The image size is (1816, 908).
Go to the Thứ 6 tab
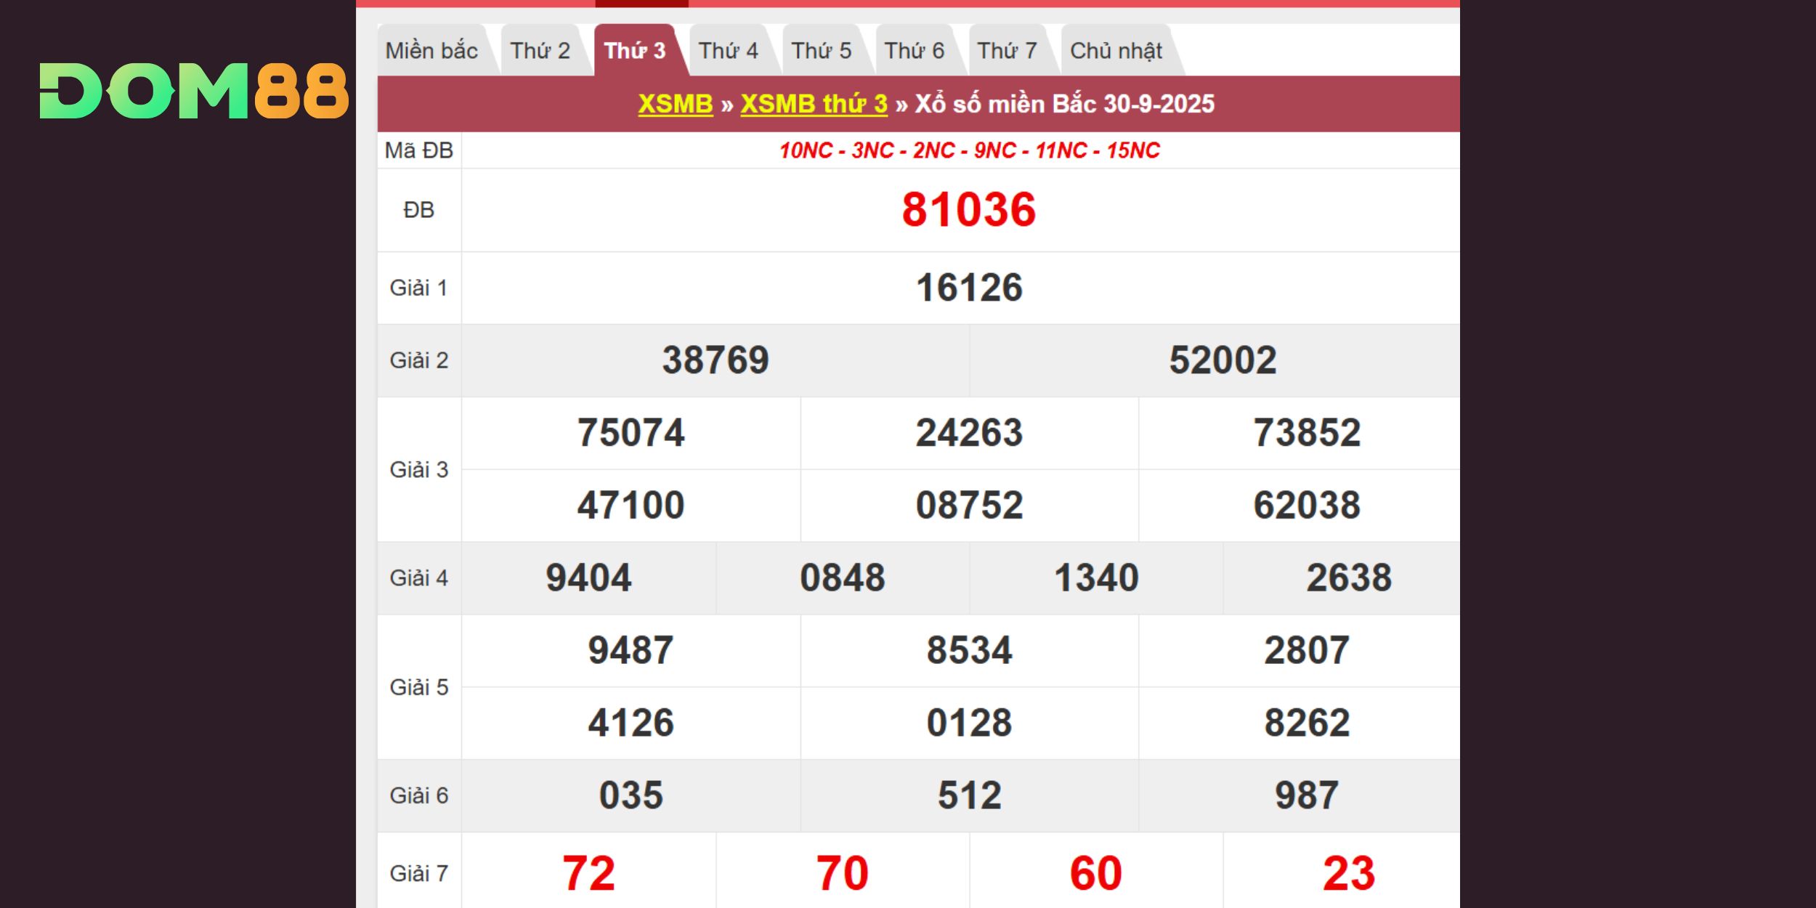[x=914, y=51]
